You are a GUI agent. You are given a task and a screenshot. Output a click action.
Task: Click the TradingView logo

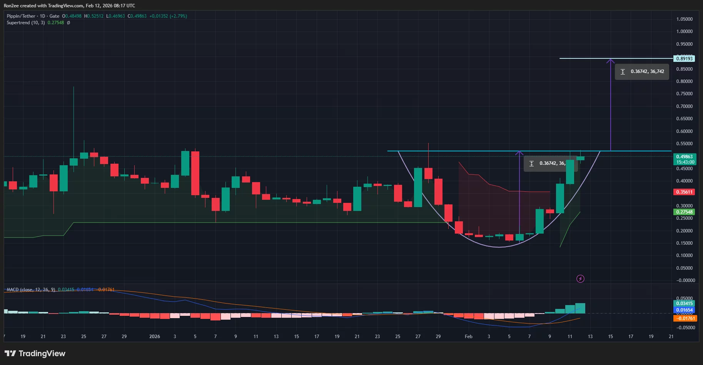coord(35,353)
